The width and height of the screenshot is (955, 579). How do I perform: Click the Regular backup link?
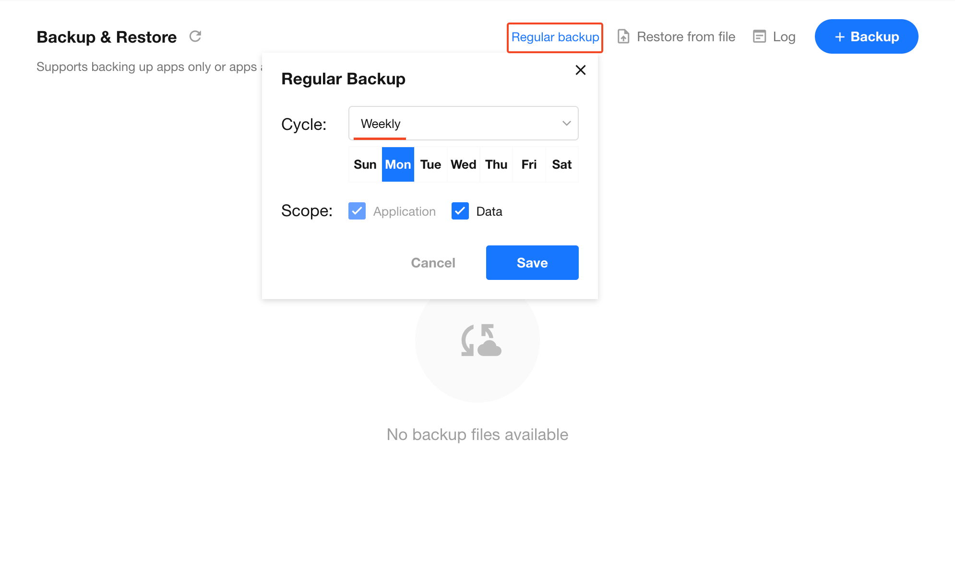[555, 37]
